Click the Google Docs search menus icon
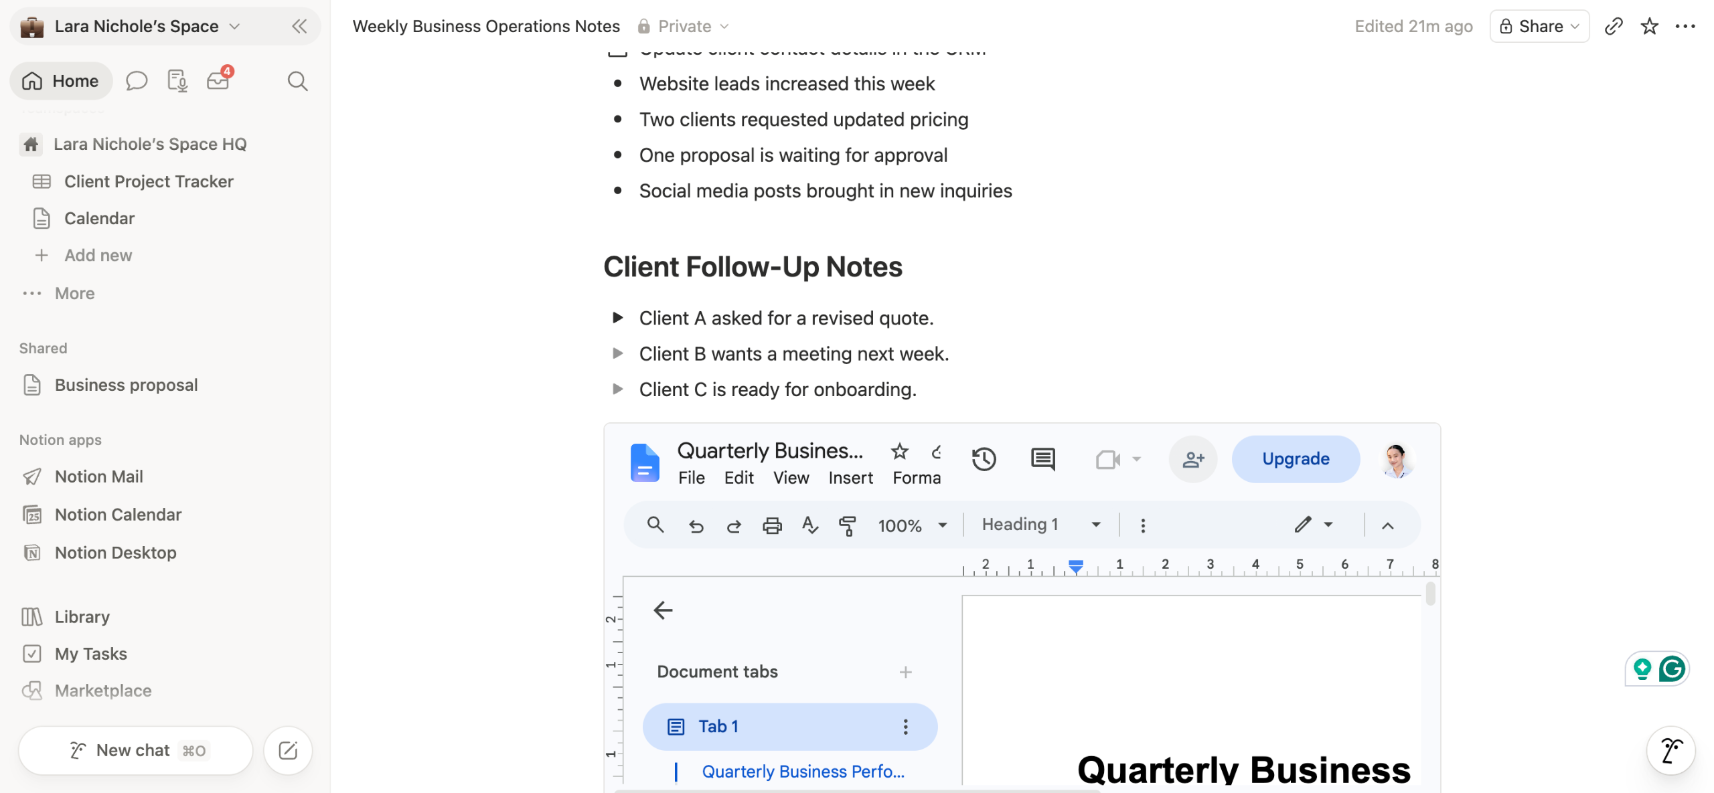The height and width of the screenshot is (793, 1714). [x=655, y=525]
